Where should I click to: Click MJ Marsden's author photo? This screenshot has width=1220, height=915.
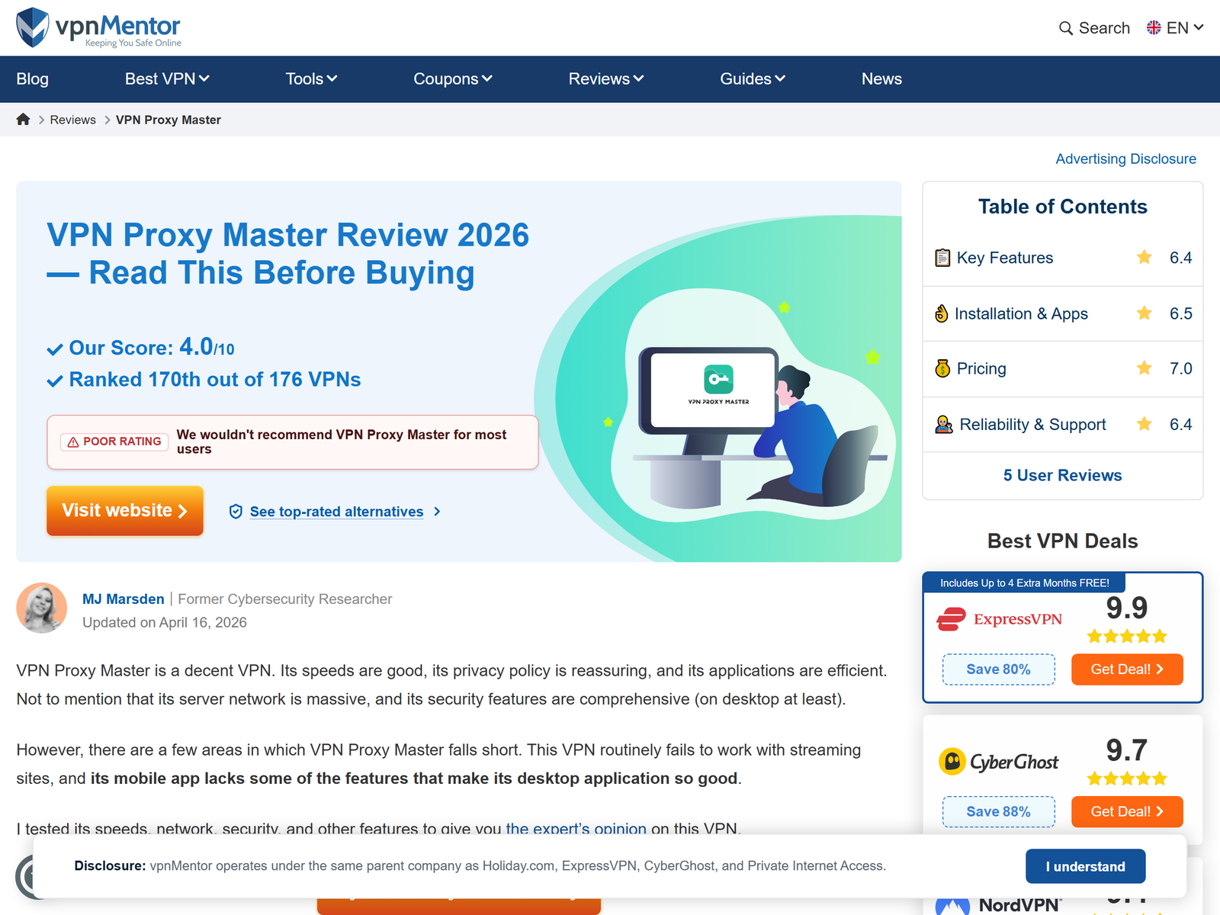(42, 608)
